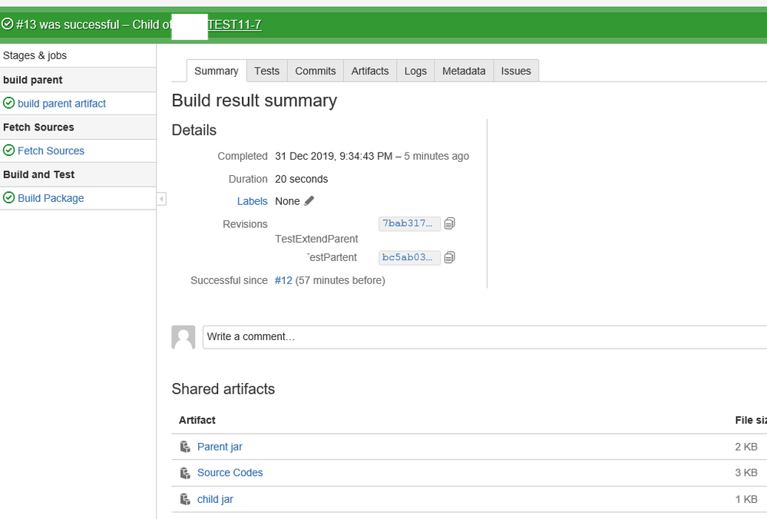Copy the bc5ab03 revision hash

(x=450, y=257)
